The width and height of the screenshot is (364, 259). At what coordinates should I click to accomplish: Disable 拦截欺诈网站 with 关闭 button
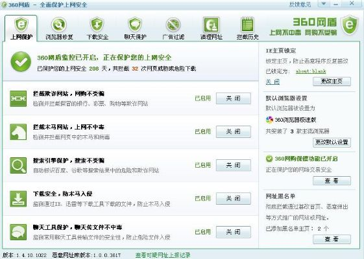click(x=234, y=98)
